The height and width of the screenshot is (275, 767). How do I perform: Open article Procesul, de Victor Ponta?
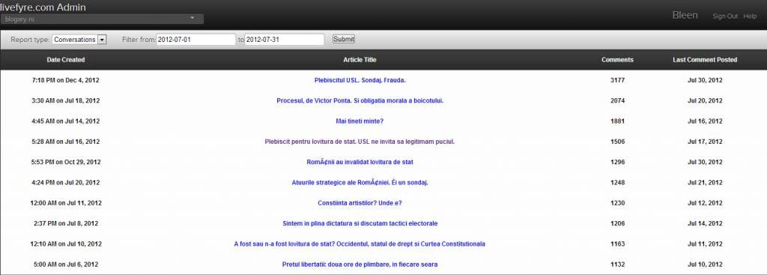click(x=360, y=101)
